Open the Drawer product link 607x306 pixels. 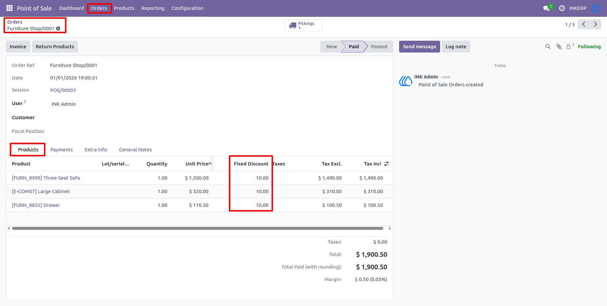pos(36,205)
